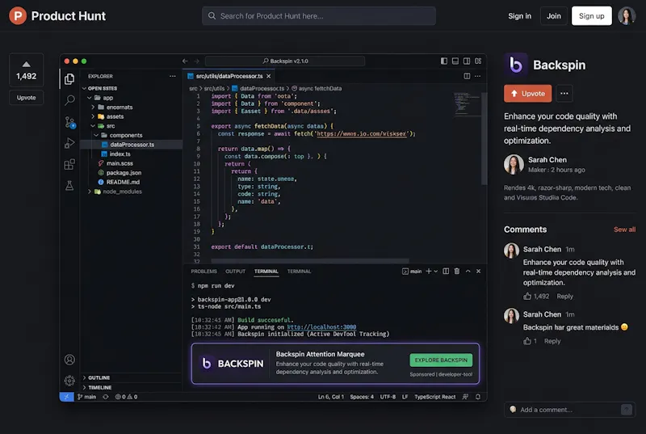
Task: Switch to the PROBLEMS panel tab
Action: pos(203,272)
